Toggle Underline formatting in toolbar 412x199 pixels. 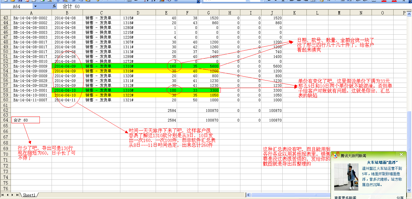click(282, 1)
